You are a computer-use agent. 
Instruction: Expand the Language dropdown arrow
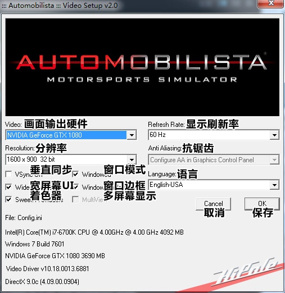pyautogui.click(x=274, y=185)
